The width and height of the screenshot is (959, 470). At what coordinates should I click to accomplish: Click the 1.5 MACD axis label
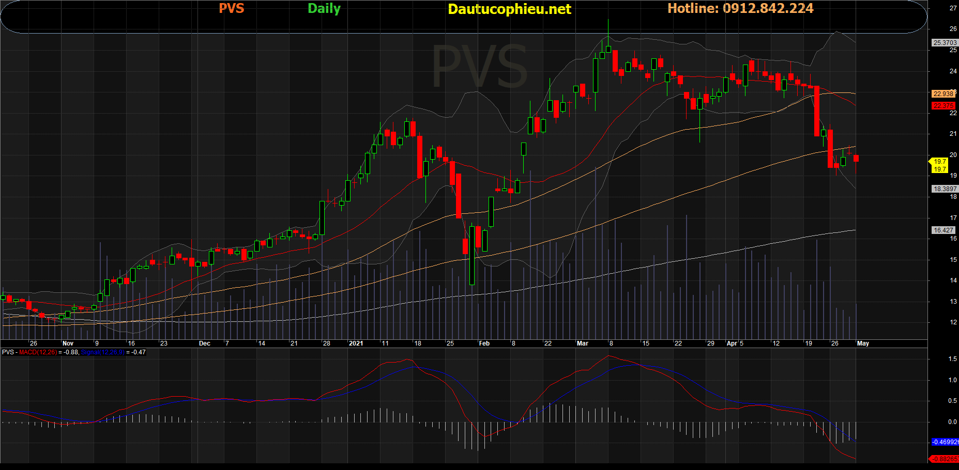(x=952, y=359)
